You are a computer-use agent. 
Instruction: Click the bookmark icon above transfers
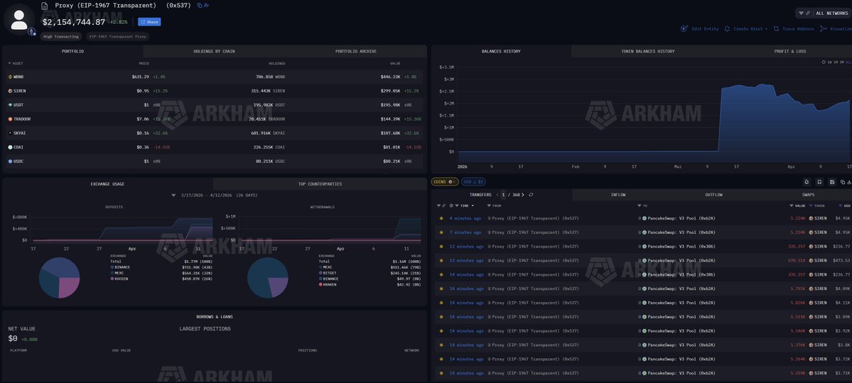pyautogui.click(x=819, y=182)
